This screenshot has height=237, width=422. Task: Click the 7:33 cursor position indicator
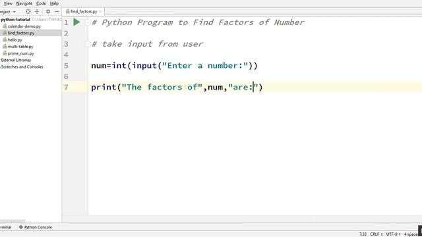(x=363, y=234)
